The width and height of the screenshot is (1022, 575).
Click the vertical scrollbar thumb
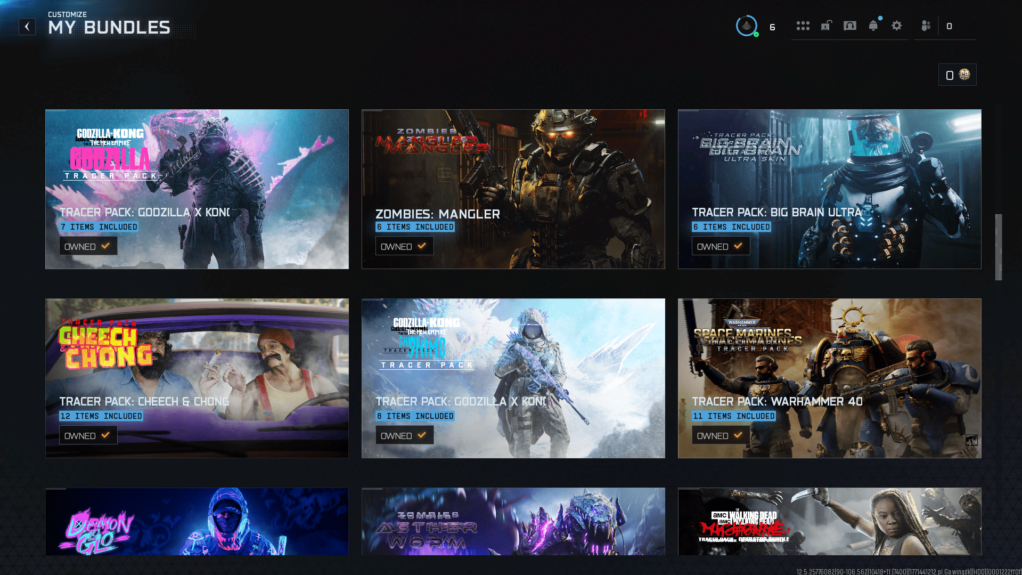pos(999,247)
